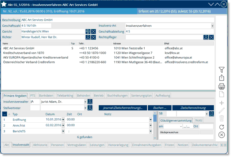Switch to the Notiz tab beside Gläubigerversammlung
Viewport: 231px width, 157px height.
click(x=199, y=120)
